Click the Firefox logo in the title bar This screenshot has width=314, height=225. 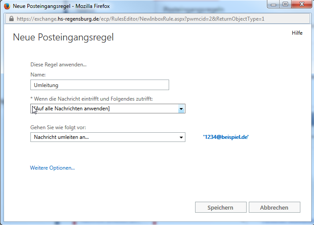7,6
